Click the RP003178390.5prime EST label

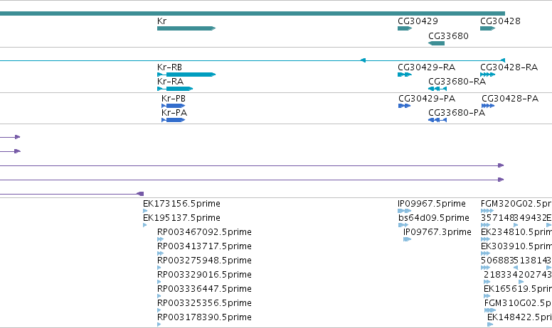205,317
